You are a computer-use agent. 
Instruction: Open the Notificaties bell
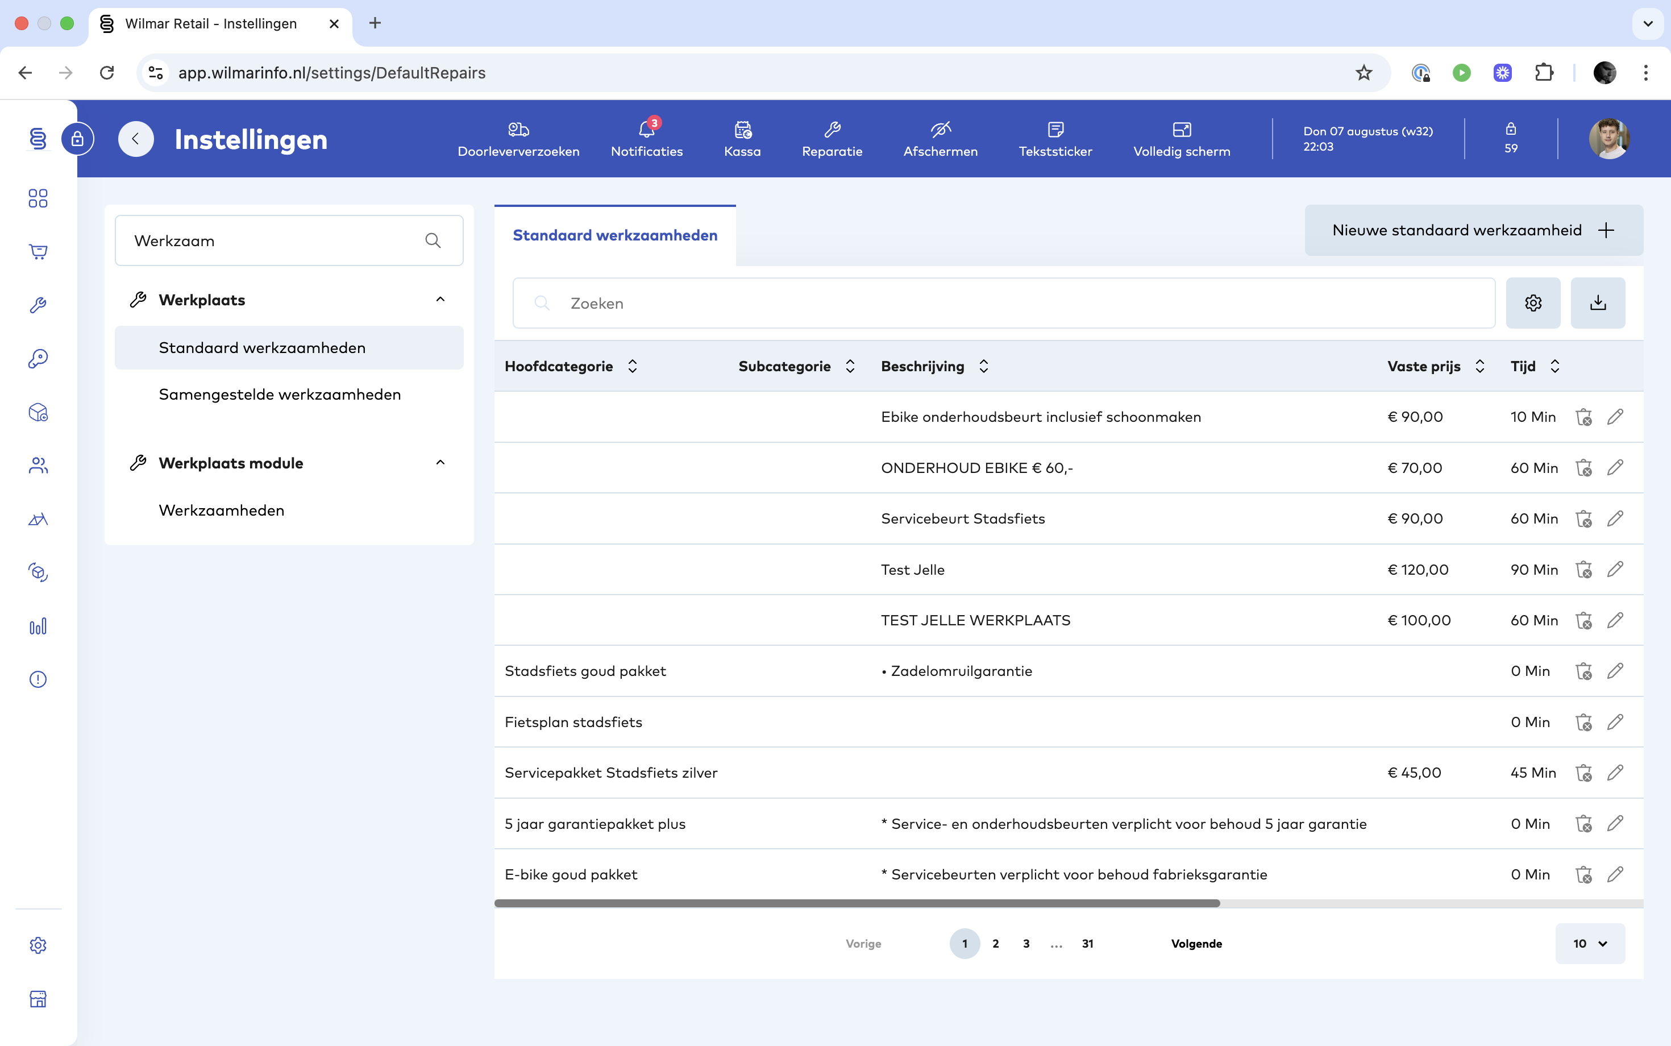tap(647, 139)
